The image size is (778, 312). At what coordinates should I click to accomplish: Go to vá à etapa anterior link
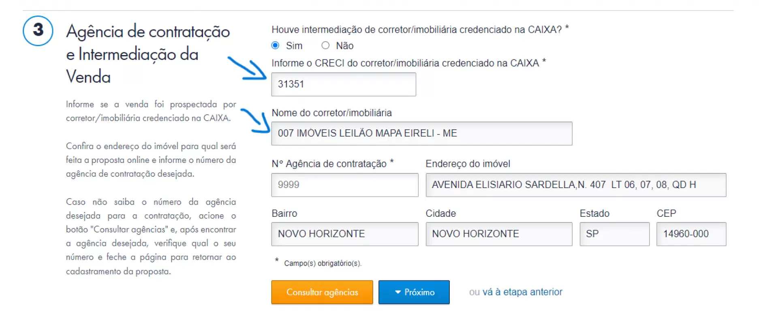pyautogui.click(x=522, y=292)
